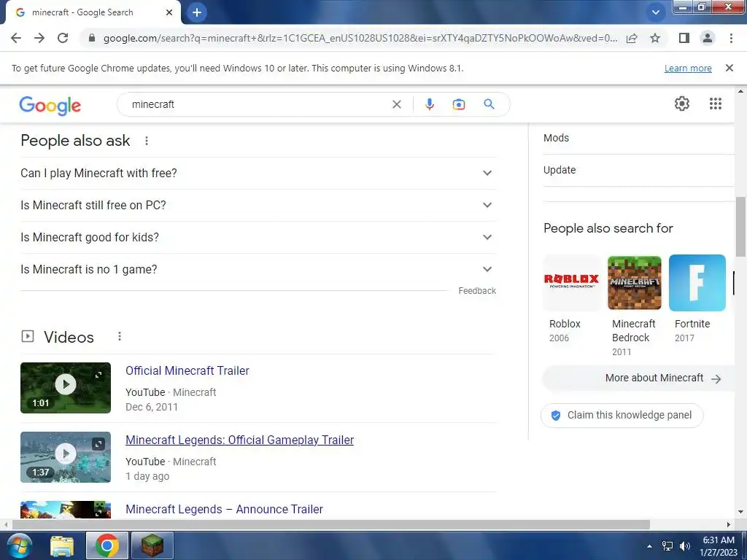Open Google quick settings gear
Image resolution: width=747 pixels, height=560 pixels.
tap(682, 104)
